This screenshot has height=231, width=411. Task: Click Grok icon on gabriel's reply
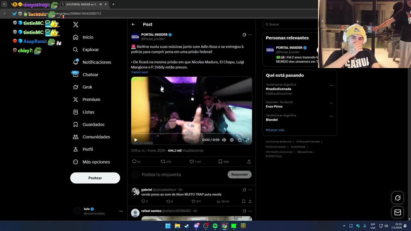[244, 190]
